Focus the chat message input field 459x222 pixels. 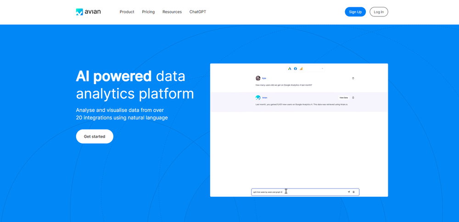pos(298,192)
